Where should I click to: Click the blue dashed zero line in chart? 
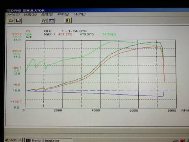[x=101, y=91]
